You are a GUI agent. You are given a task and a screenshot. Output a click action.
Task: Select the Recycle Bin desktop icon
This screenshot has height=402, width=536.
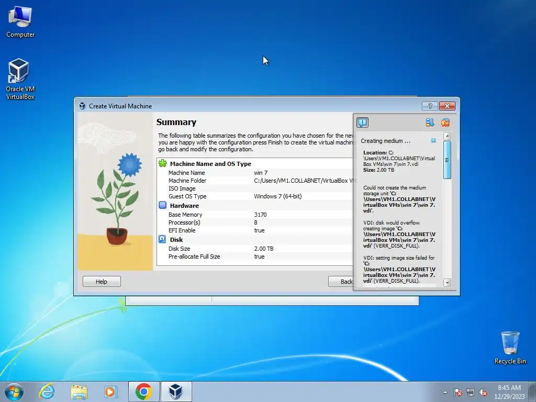click(x=510, y=348)
